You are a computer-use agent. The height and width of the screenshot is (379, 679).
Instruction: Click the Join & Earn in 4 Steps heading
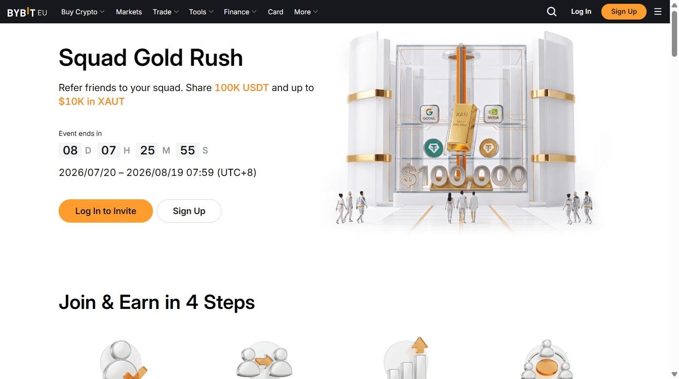[157, 302]
